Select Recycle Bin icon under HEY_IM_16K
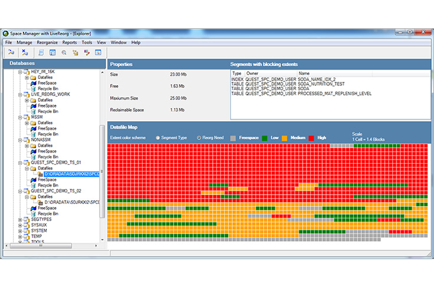 coord(34,89)
